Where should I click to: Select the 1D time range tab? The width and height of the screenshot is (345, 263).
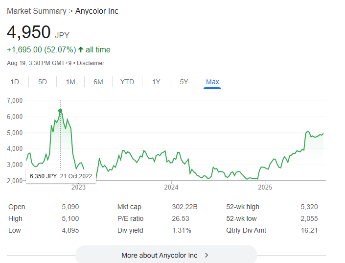click(15, 82)
